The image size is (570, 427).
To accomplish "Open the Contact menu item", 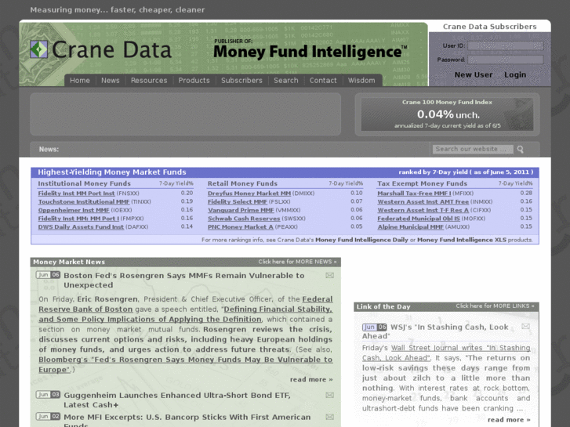I will click(x=323, y=81).
